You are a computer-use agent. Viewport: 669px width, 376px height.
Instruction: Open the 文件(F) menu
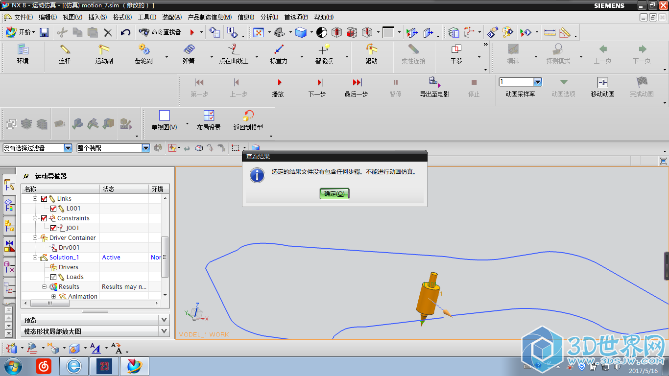pyautogui.click(x=24, y=17)
